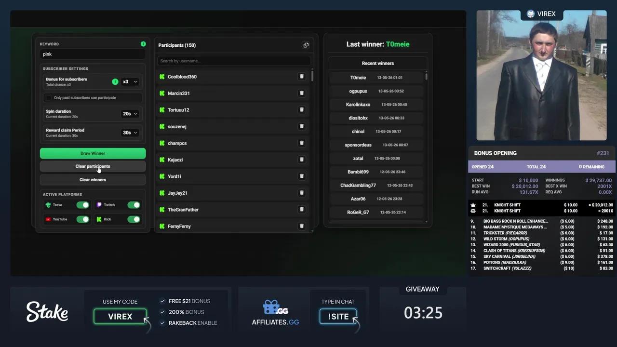Remove Marcin331 using the trash icon
Screen dimensions: 617x347
click(x=302, y=93)
